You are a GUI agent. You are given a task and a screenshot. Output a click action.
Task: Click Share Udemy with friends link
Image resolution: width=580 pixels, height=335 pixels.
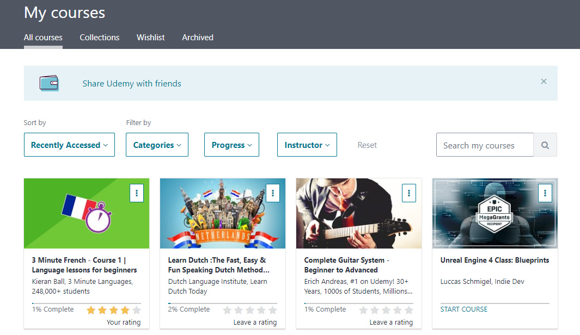(132, 84)
